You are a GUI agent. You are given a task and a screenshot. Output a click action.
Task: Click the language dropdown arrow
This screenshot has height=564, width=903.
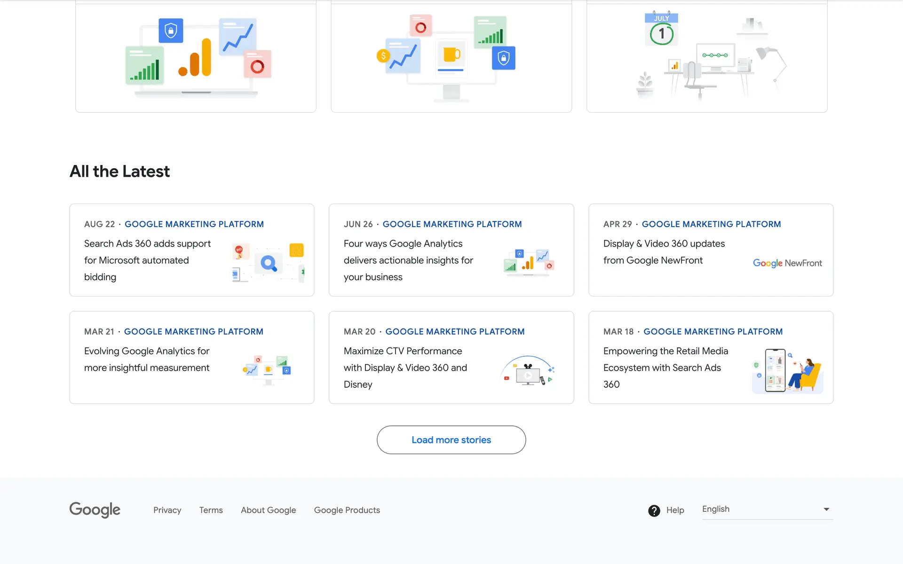pos(826,509)
